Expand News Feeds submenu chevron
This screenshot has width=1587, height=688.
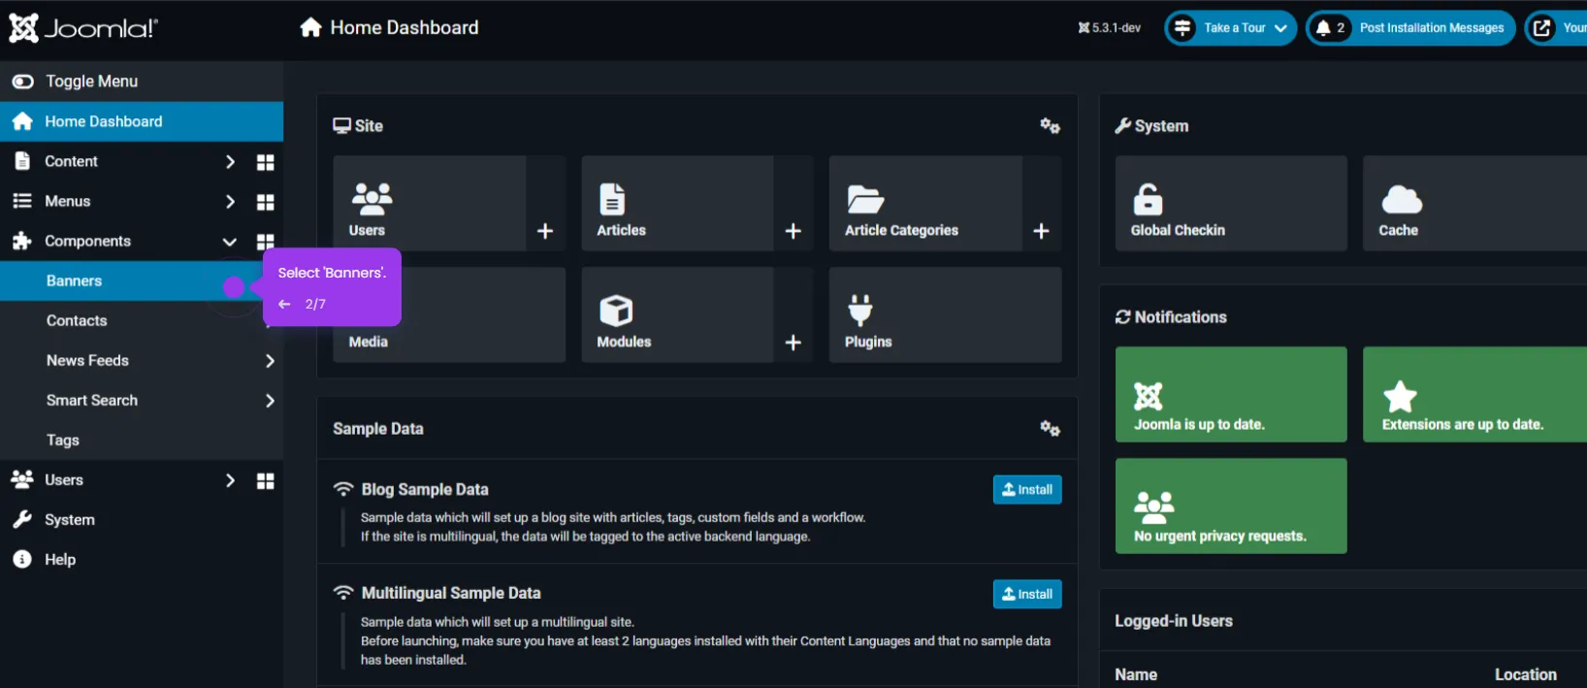[270, 361]
